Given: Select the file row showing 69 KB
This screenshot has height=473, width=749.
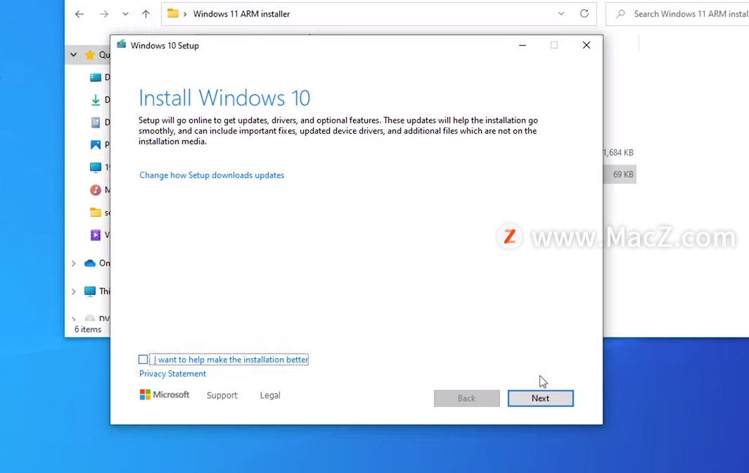Looking at the screenshot, I should tap(620, 175).
